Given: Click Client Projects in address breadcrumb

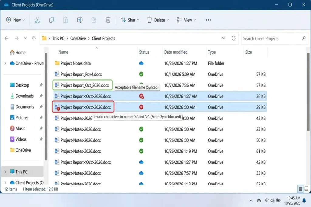Looking at the screenshot, I should [103, 38].
